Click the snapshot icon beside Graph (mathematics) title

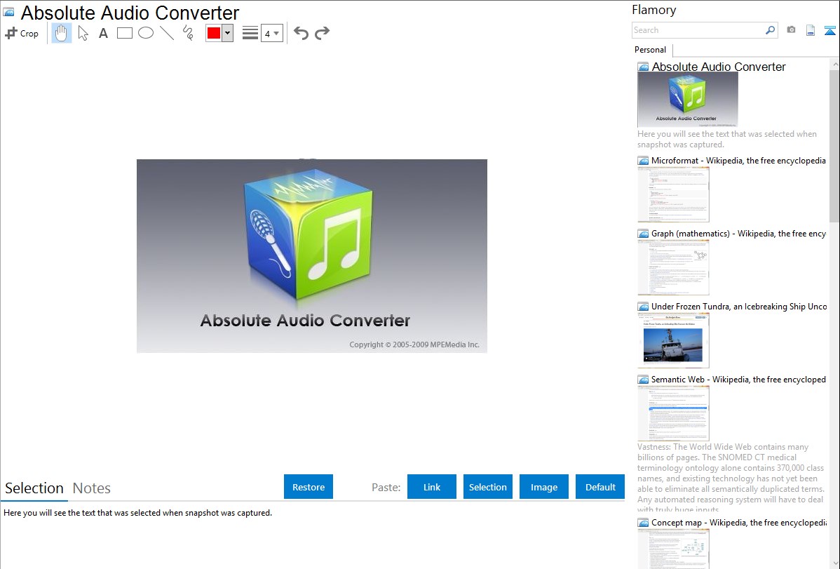644,234
